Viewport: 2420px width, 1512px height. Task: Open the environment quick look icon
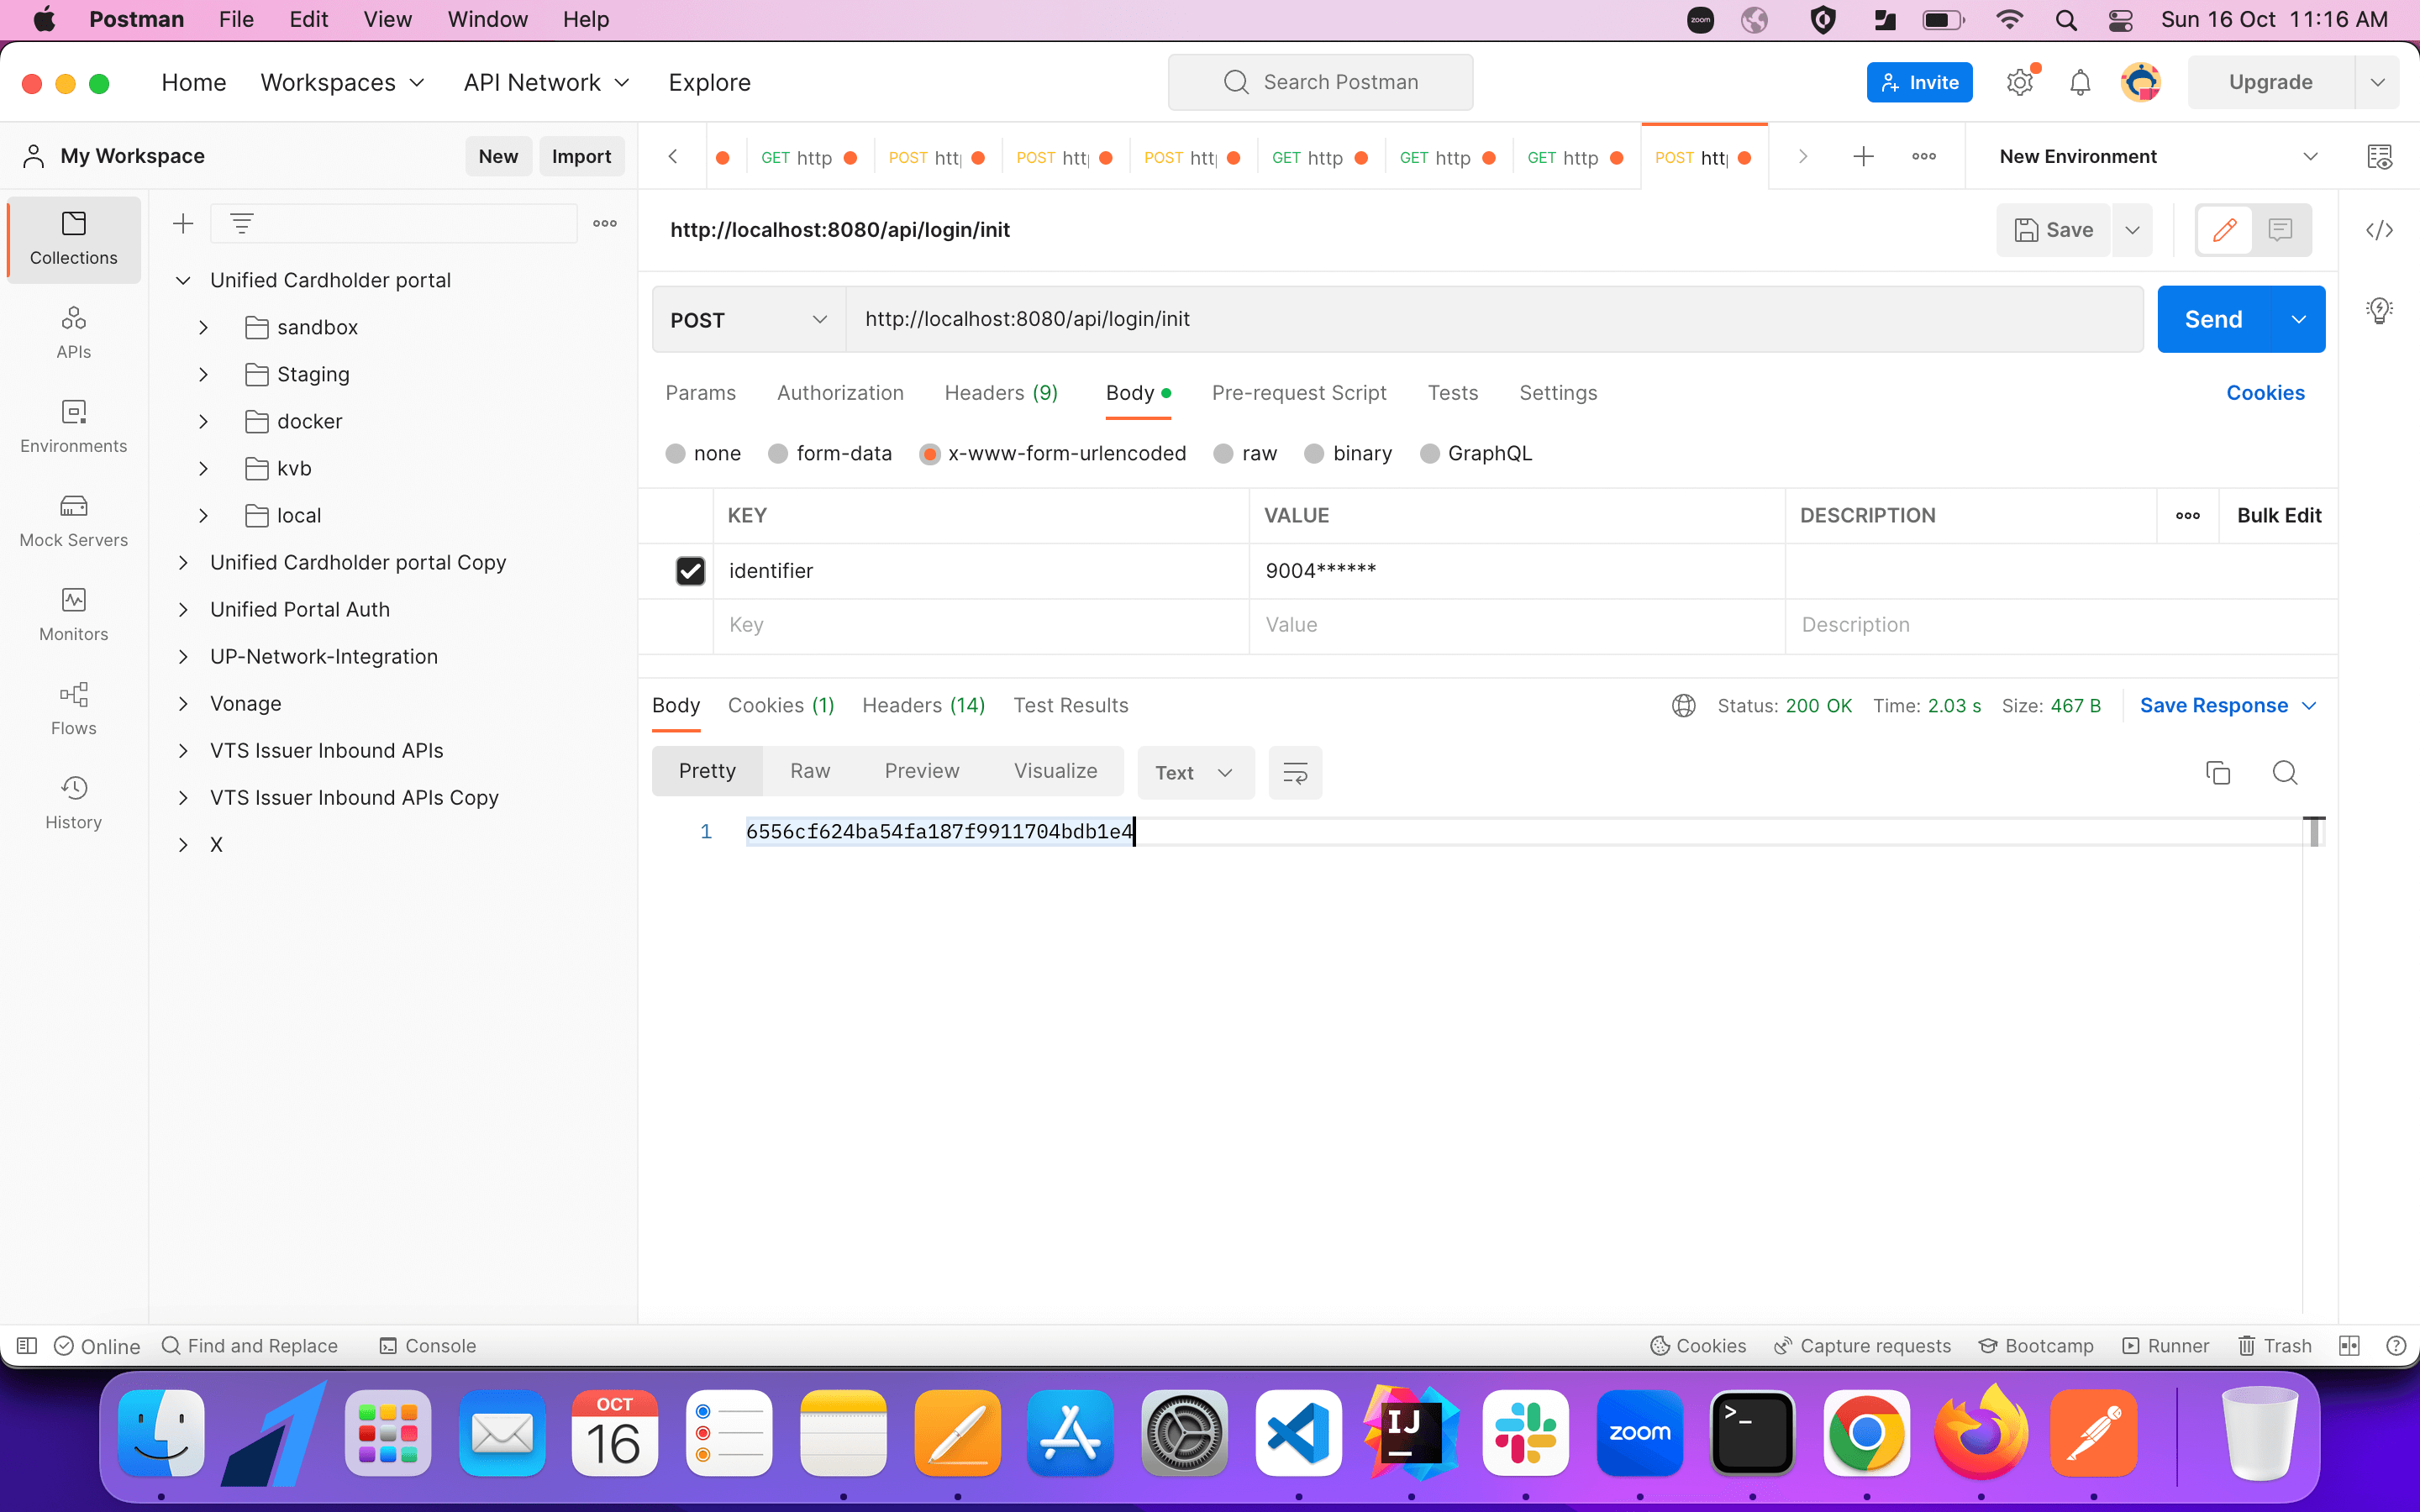(2379, 156)
